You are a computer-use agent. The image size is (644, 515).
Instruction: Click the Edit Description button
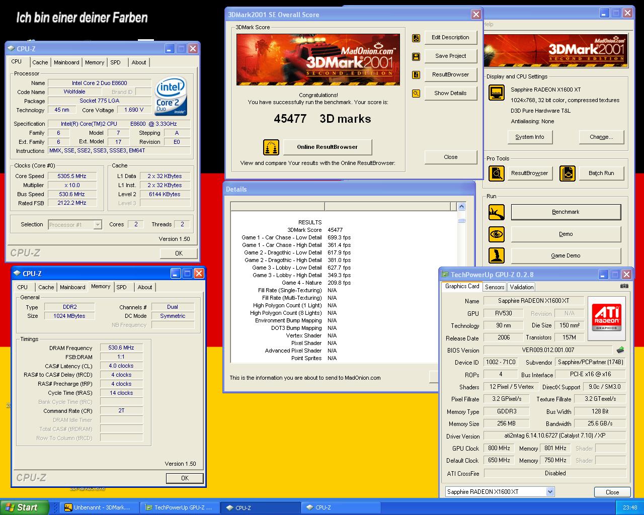point(450,38)
